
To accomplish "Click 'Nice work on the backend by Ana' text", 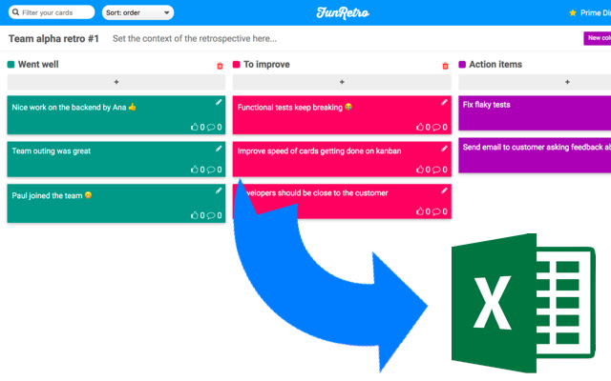I will click(69, 108).
